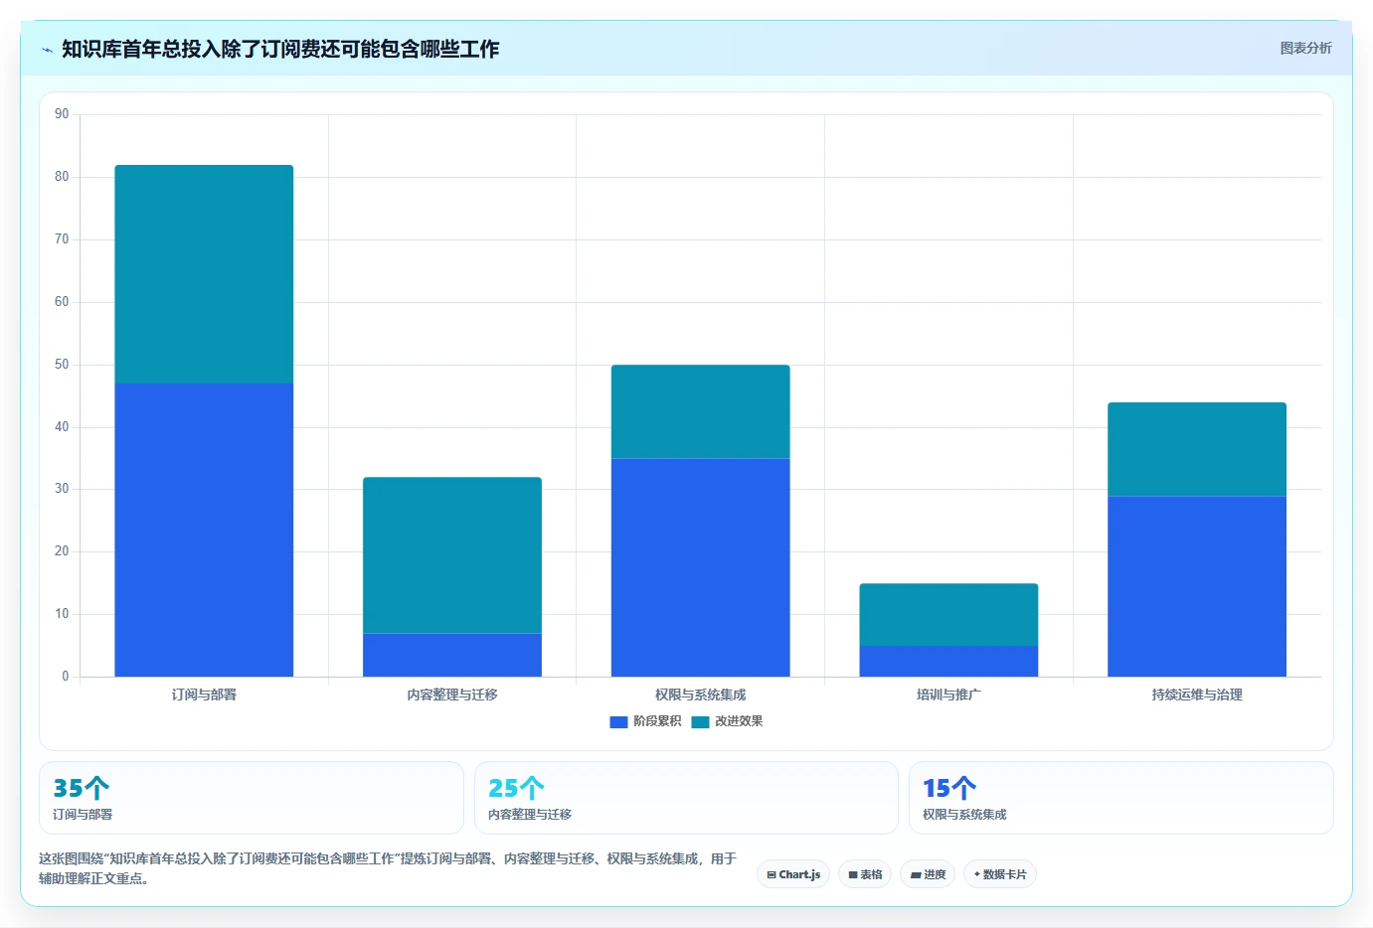1373x928 pixels.
Task: Click the icon in the 表格 tag
Action: click(853, 875)
